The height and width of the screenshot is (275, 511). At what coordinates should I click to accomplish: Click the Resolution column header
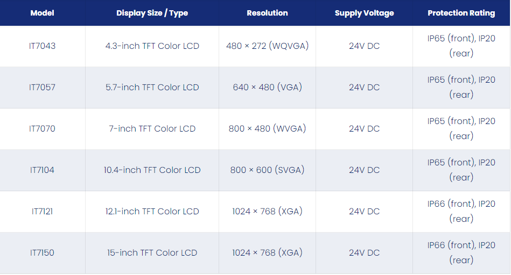coord(267,13)
